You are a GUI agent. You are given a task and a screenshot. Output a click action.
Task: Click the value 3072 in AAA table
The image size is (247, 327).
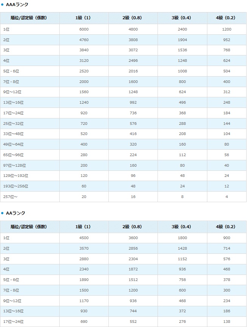[x=133, y=50]
